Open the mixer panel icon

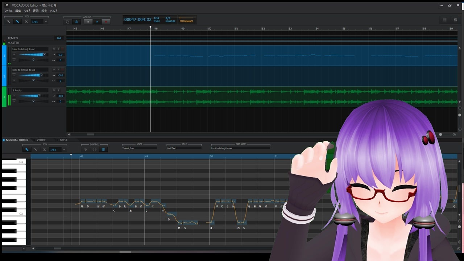click(455, 20)
